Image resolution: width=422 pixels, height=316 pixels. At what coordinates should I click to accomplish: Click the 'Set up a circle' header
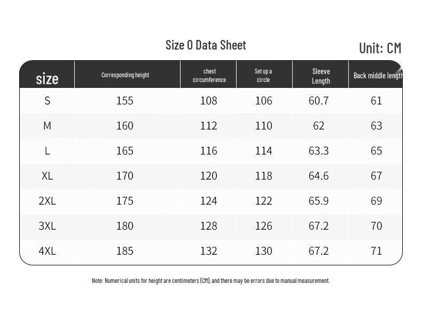263,76
